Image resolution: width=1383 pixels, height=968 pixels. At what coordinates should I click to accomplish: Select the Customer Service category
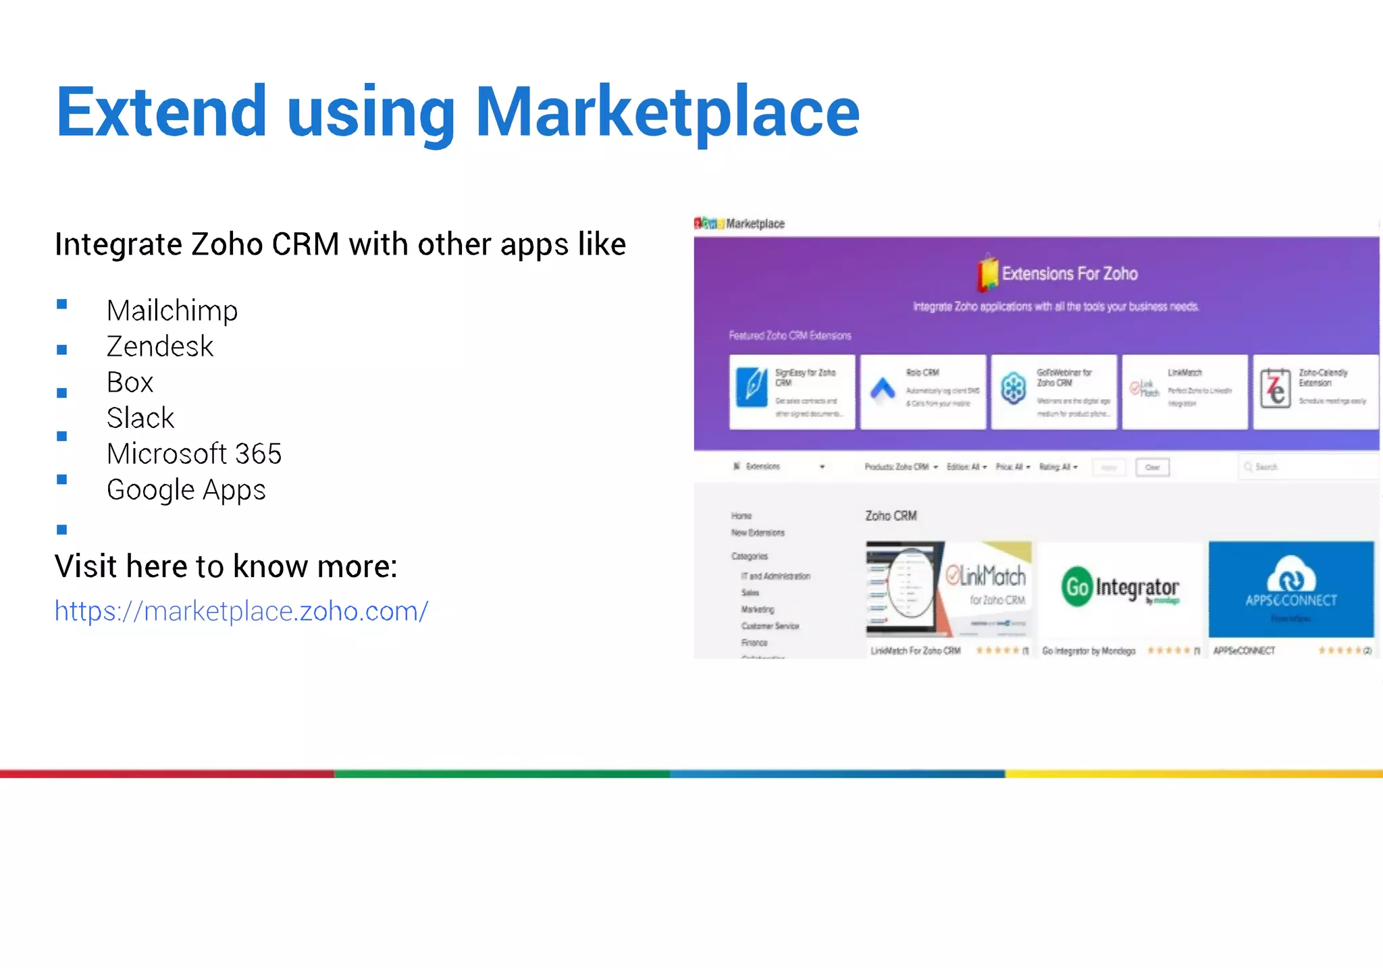tap(770, 626)
